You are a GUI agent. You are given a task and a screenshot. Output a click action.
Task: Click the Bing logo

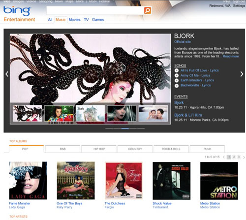point(17,11)
